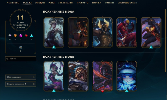Select the Иконки tab
Image resolution: width=167 pixels, height=100 pixels.
(x=97, y=3)
